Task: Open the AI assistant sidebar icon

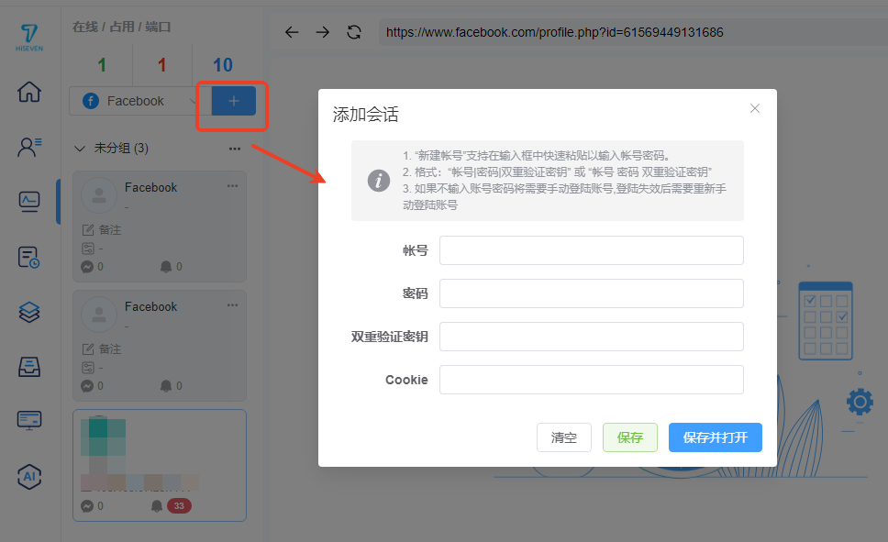Action: coord(29,476)
